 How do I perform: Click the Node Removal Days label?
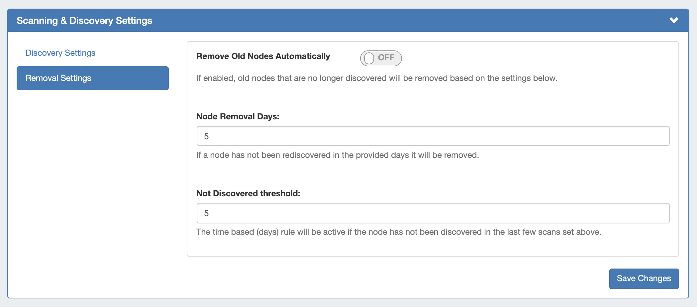[x=238, y=117]
